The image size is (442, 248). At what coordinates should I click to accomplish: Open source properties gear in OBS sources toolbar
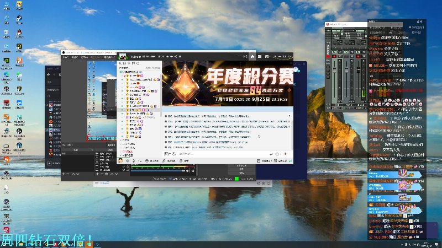tap(107, 174)
